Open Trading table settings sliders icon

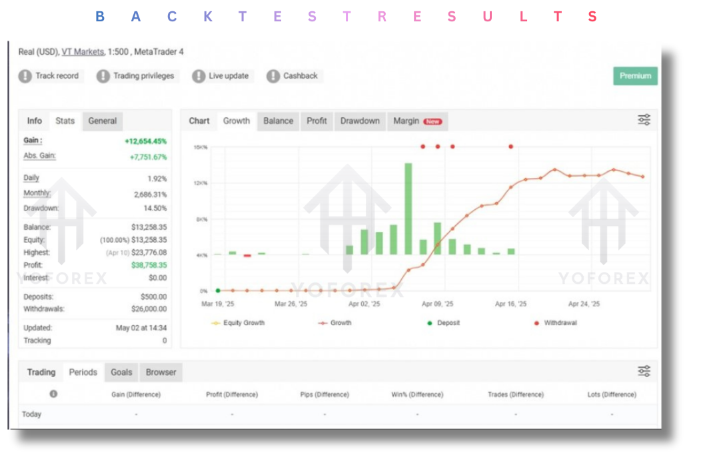pos(644,371)
